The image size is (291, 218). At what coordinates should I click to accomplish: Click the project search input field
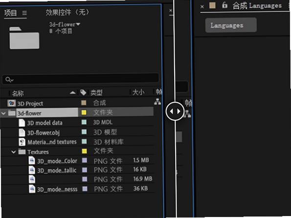80,79
